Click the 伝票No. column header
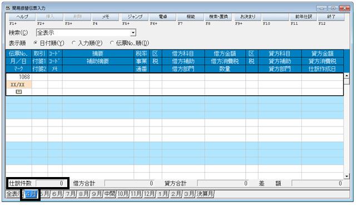 click(18, 53)
